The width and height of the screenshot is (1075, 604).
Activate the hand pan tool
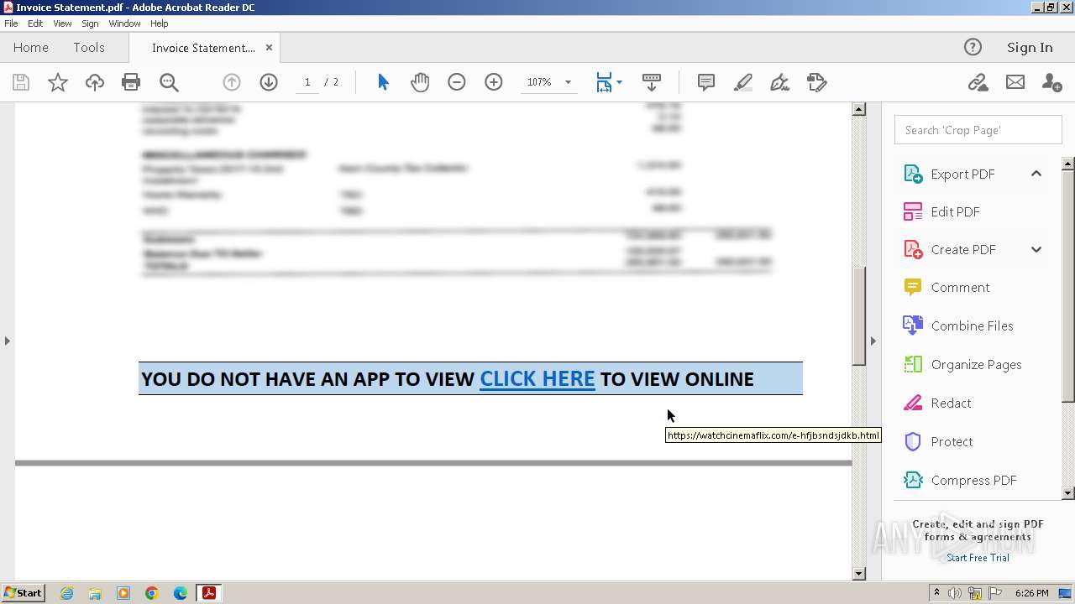(x=420, y=82)
